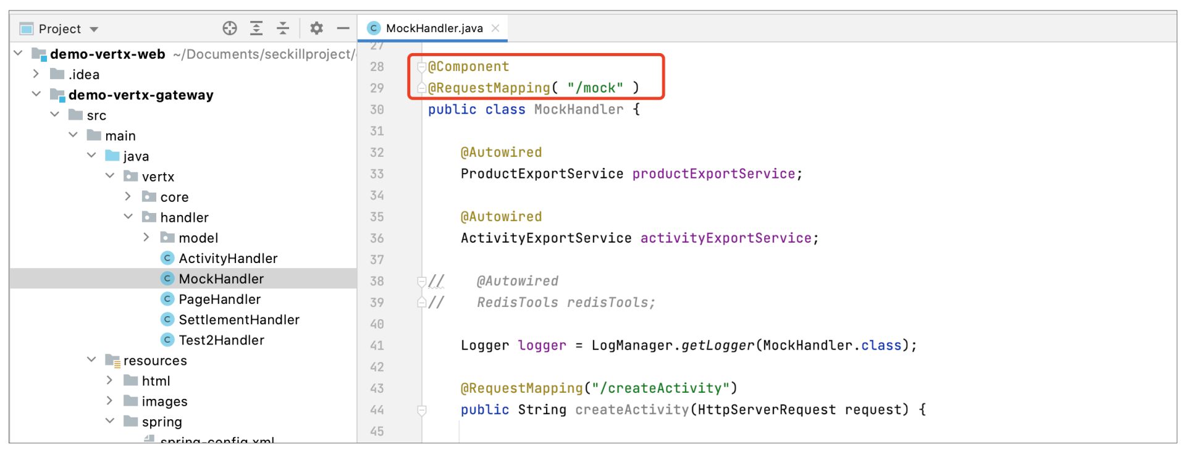Screen dimensions: 1186x452
Task: Open Project panel settings gear
Action: coord(316,28)
